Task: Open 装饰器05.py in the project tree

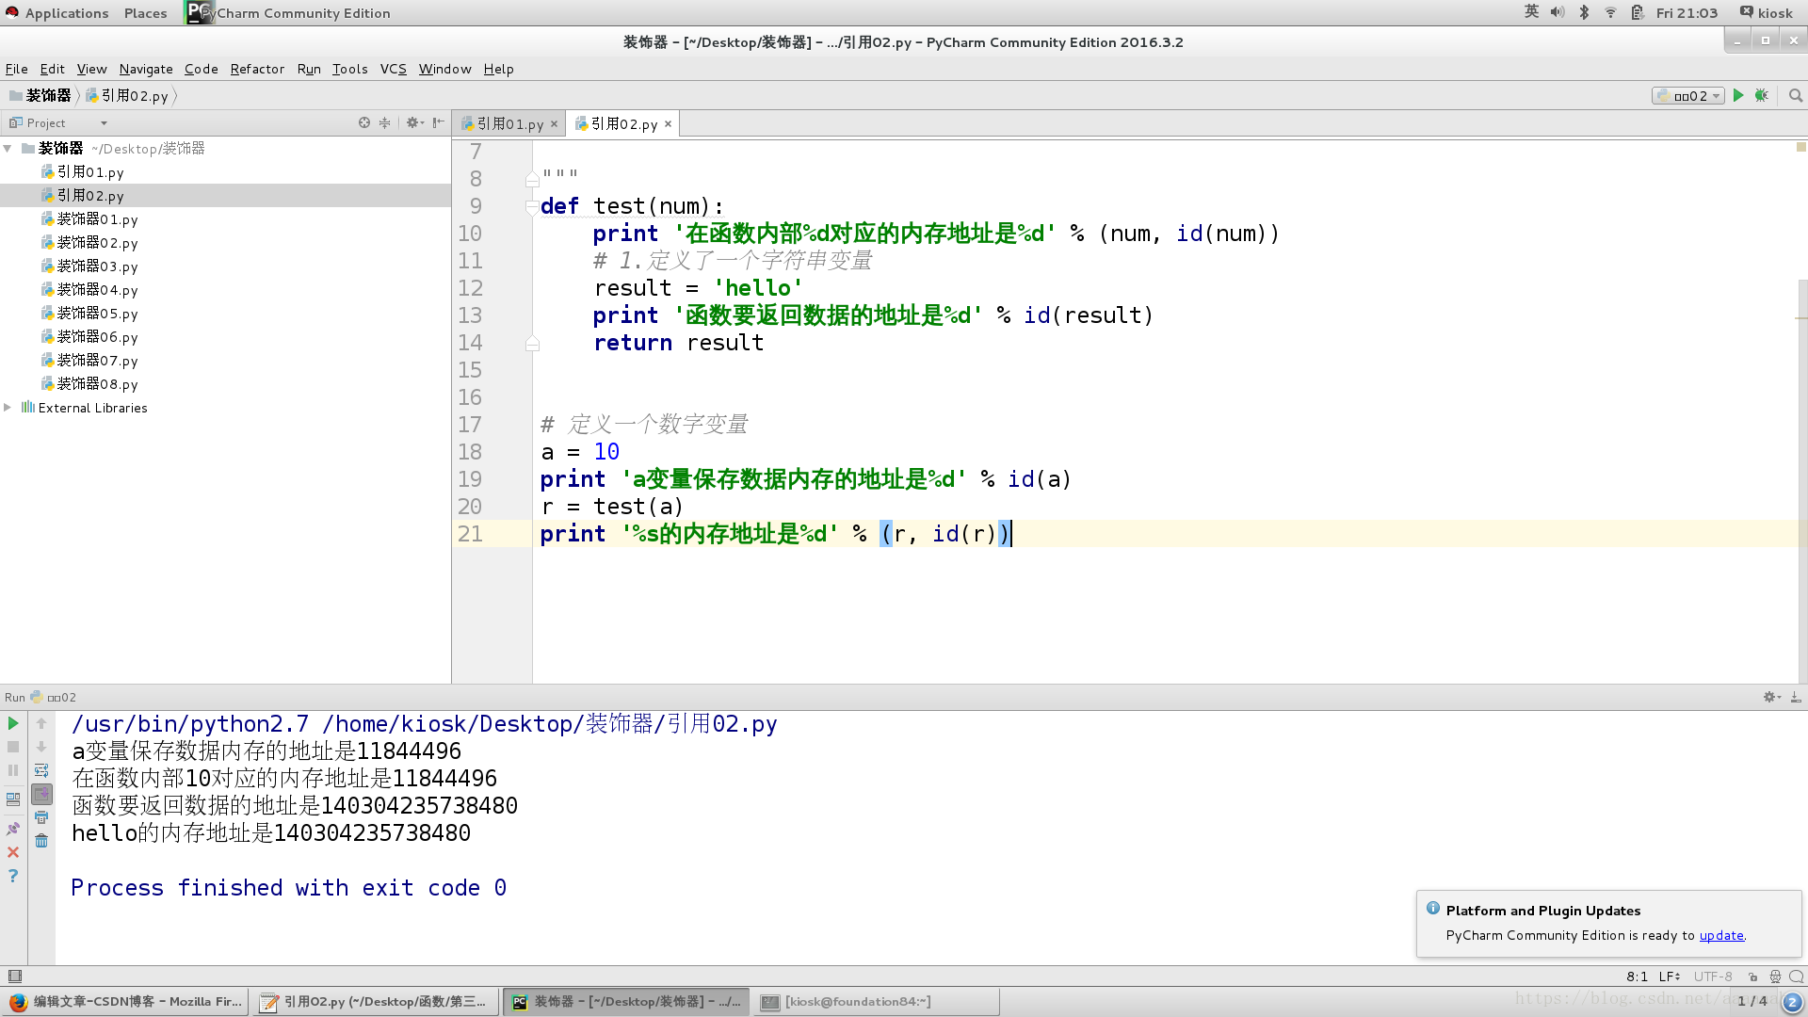Action: click(97, 314)
